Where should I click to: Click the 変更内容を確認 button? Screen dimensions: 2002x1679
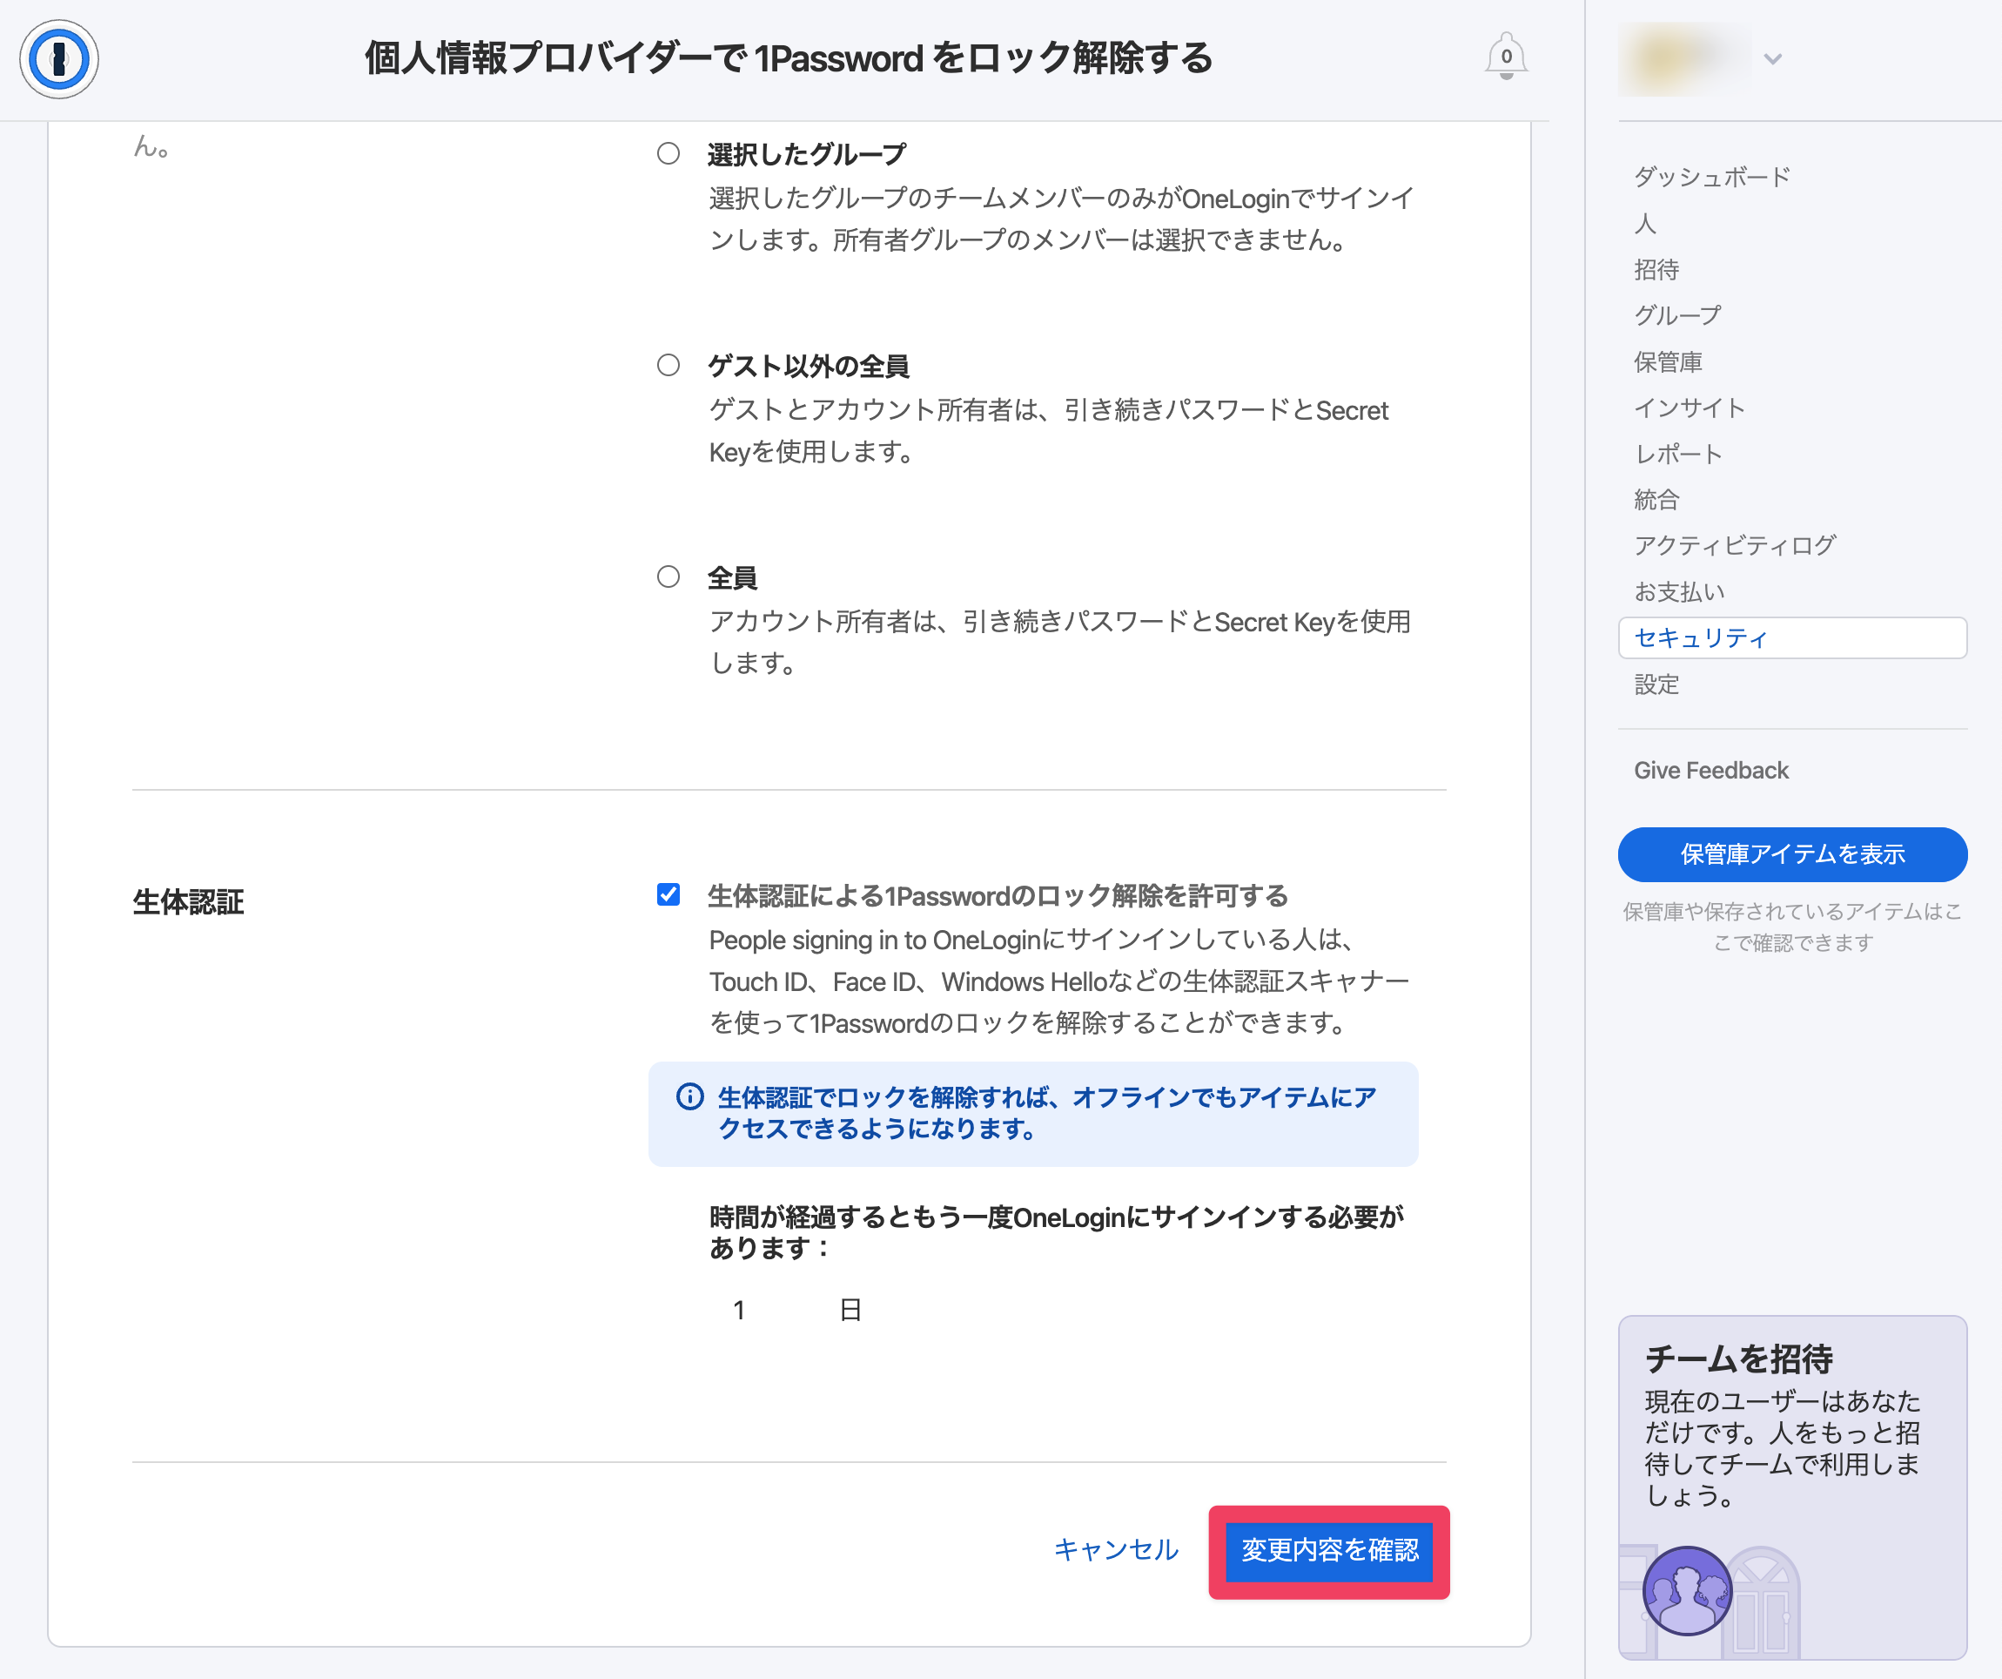click(1329, 1551)
